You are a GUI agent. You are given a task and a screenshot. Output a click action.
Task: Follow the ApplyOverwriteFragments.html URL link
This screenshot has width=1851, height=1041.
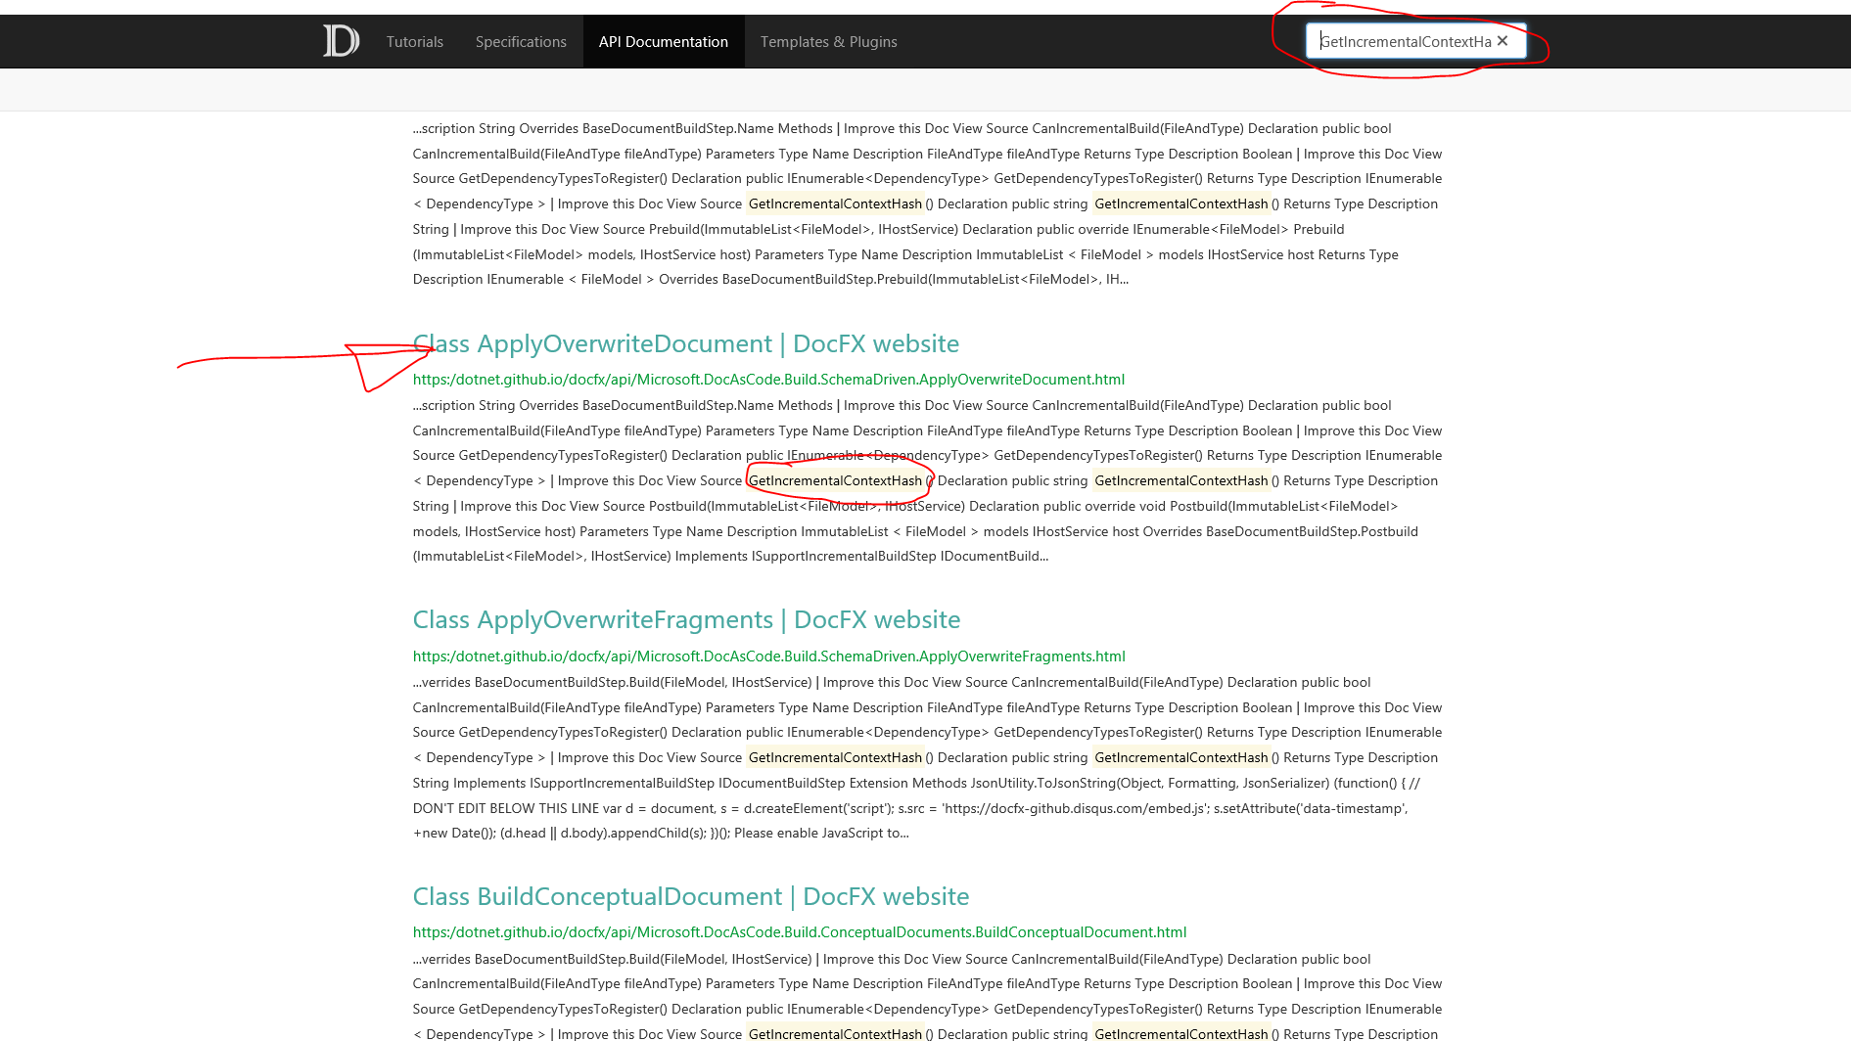[x=769, y=656]
